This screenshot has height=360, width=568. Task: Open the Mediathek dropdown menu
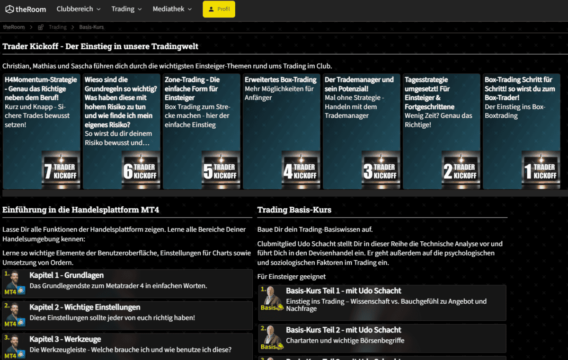pos(172,9)
